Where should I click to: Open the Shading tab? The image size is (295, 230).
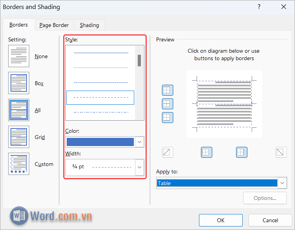pyautogui.click(x=89, y=25)
